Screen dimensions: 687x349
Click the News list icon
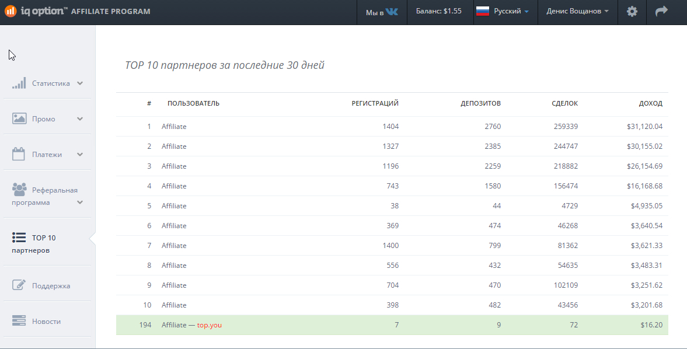19,321
